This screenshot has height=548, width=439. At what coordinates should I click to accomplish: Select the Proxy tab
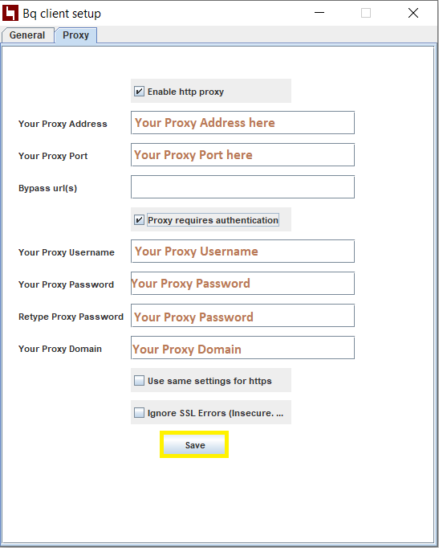coord(75,35)
